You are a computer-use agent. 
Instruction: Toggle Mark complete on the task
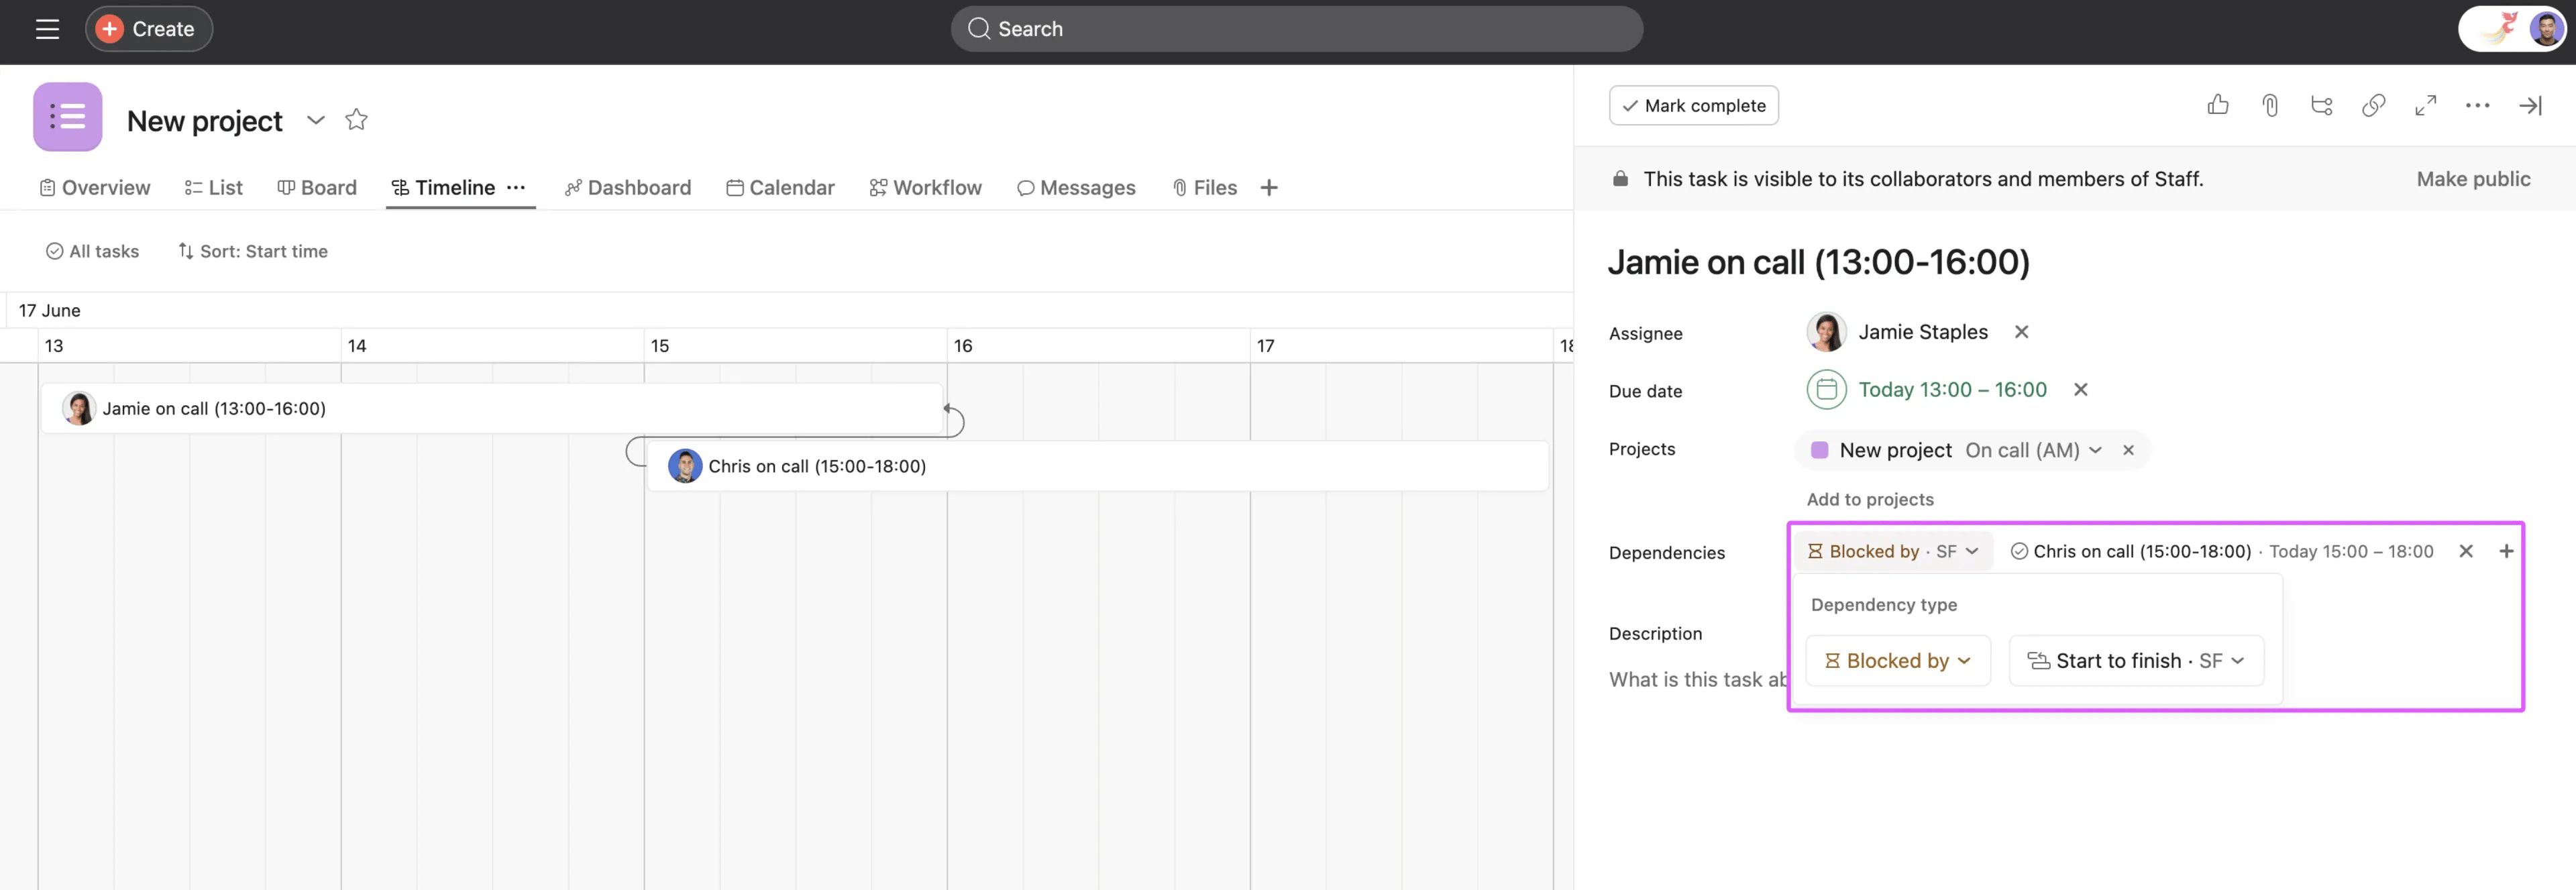(x=1693, y=105)
